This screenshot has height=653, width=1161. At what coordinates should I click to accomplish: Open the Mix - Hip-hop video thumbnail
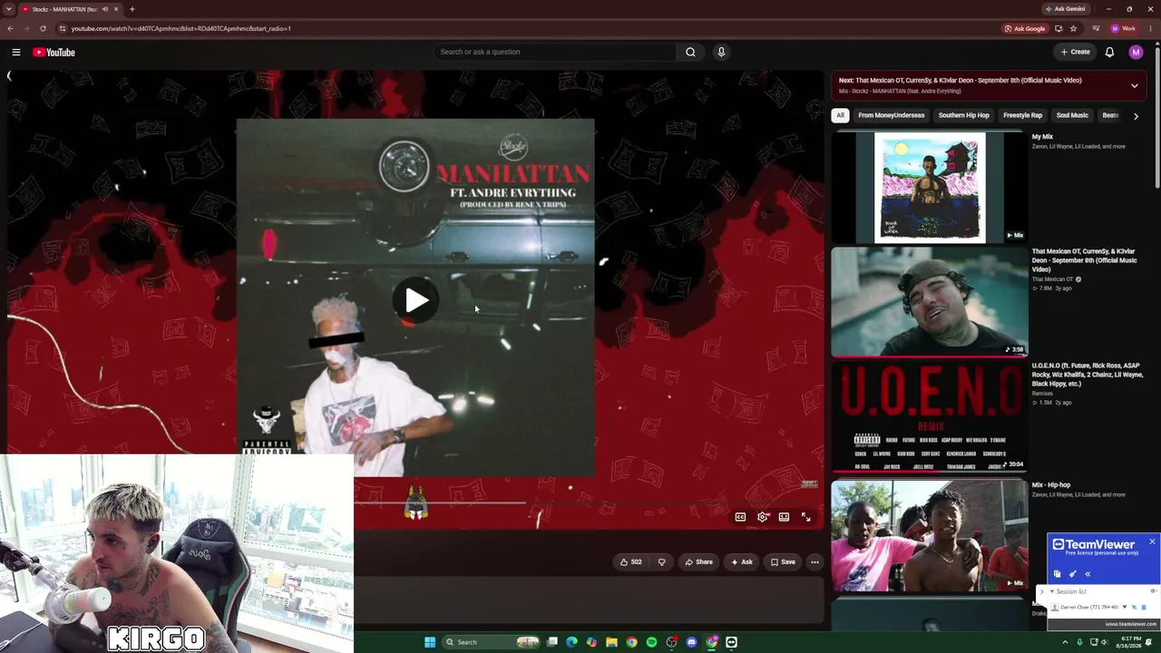coord(929,535)
